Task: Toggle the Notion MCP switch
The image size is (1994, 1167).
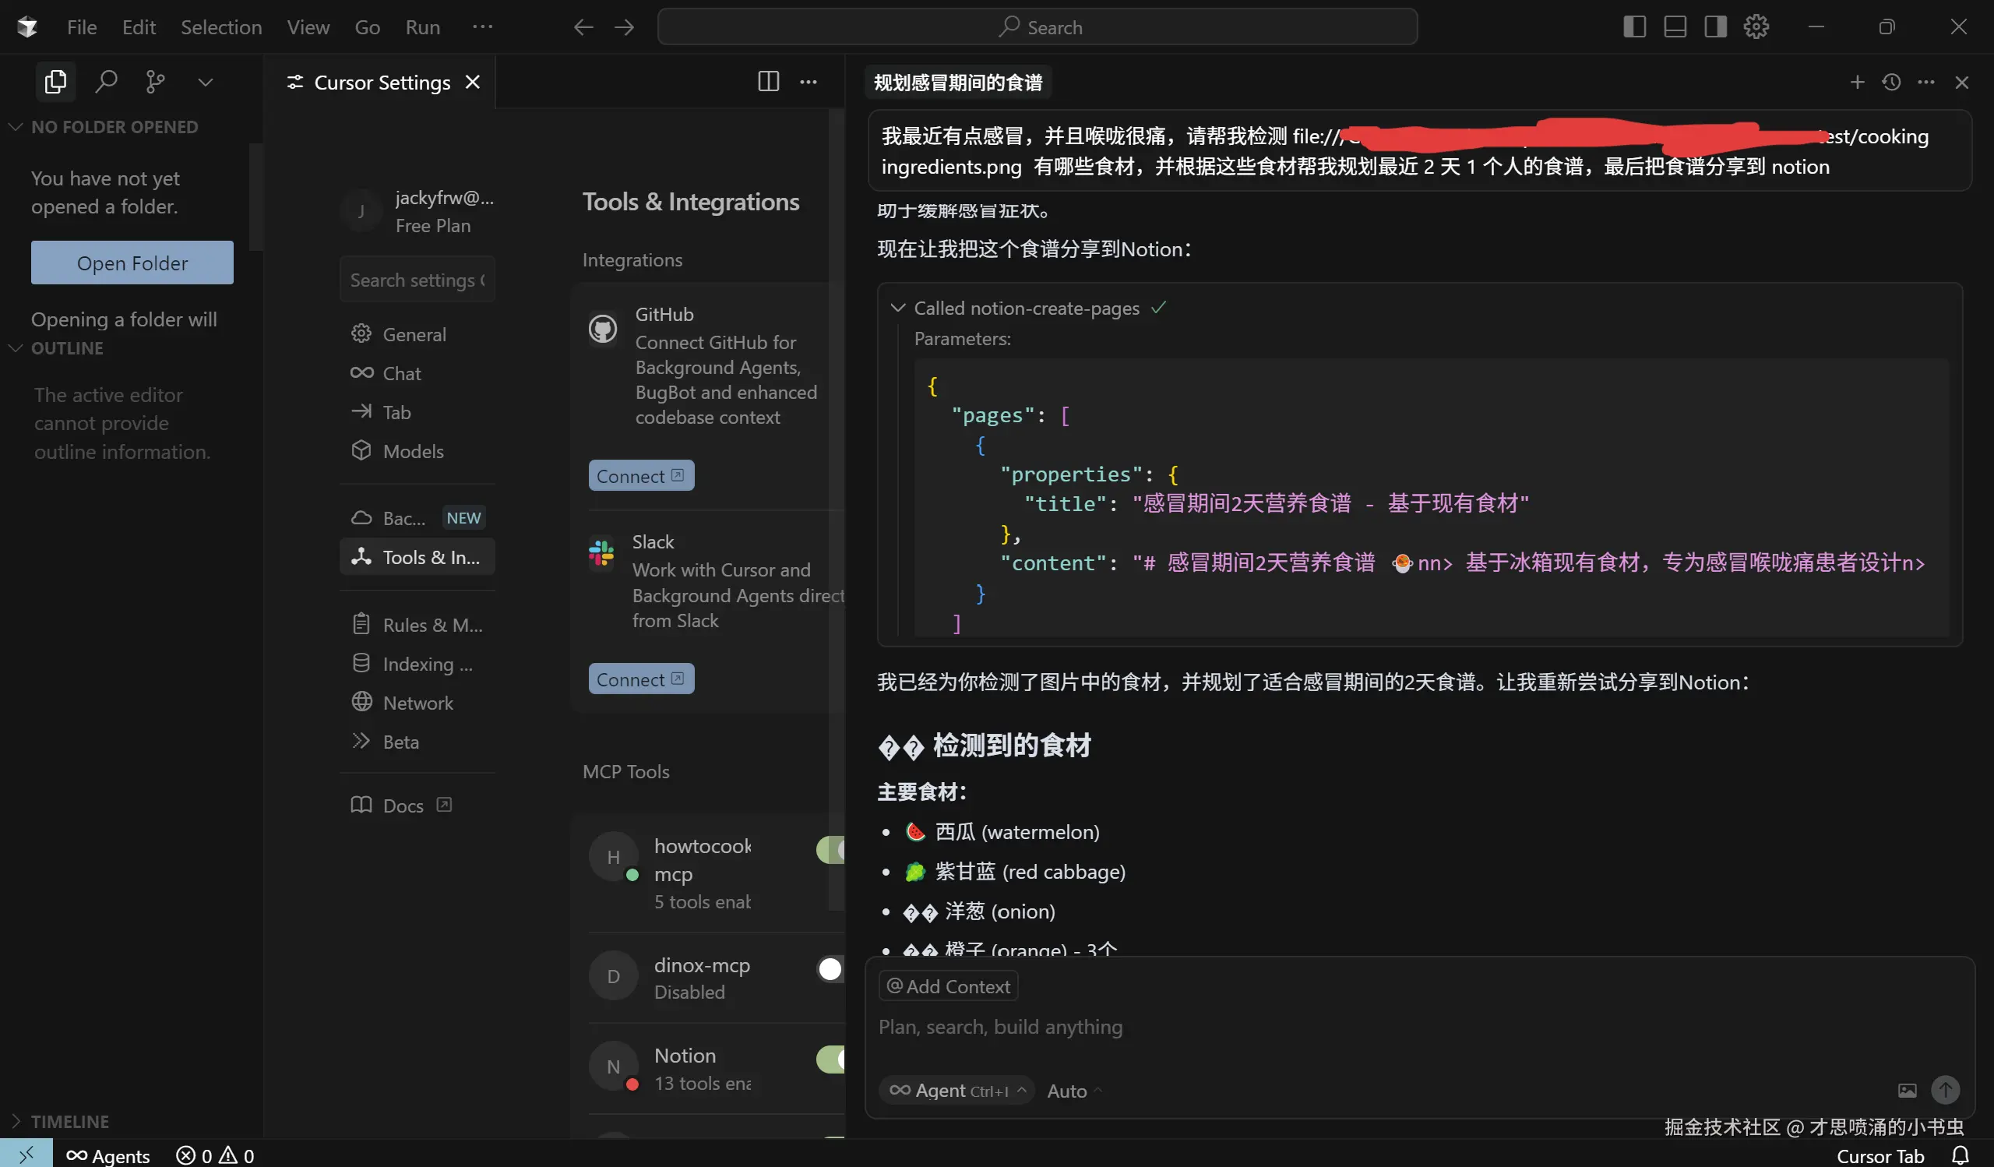Action: coord(831,1059)
